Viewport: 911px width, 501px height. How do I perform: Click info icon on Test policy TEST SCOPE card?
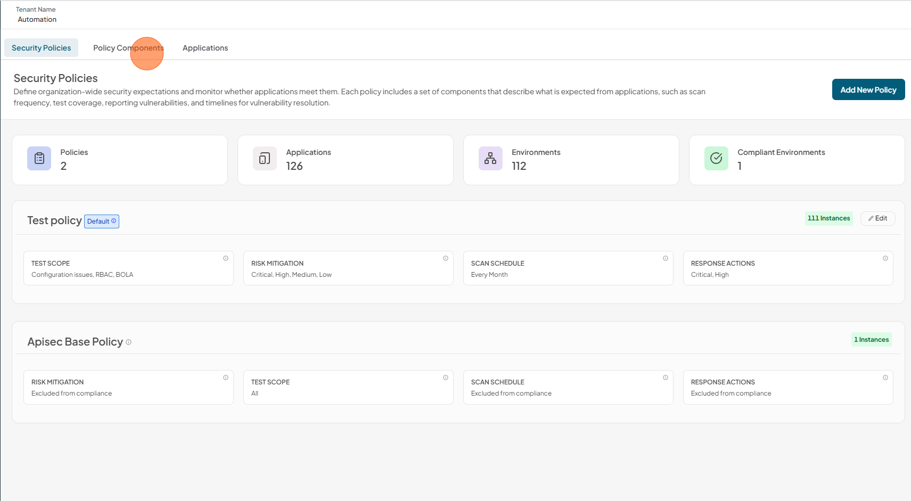point(226,258)
